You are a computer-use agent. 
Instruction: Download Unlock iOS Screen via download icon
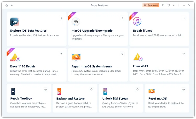coord(137,90)
